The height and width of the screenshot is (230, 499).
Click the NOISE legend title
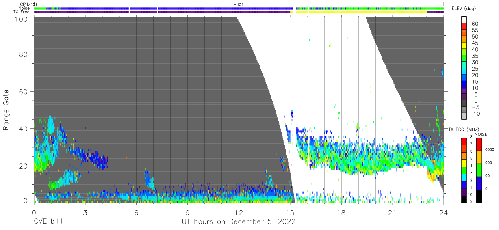tap(482, 134)
